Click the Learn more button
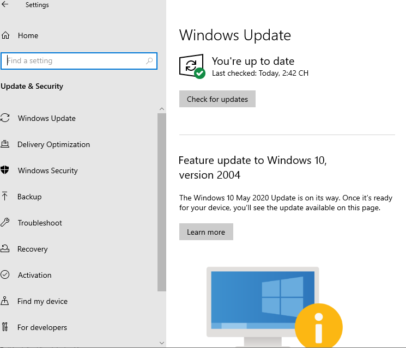406x348 pixels. tap(206, 232)
